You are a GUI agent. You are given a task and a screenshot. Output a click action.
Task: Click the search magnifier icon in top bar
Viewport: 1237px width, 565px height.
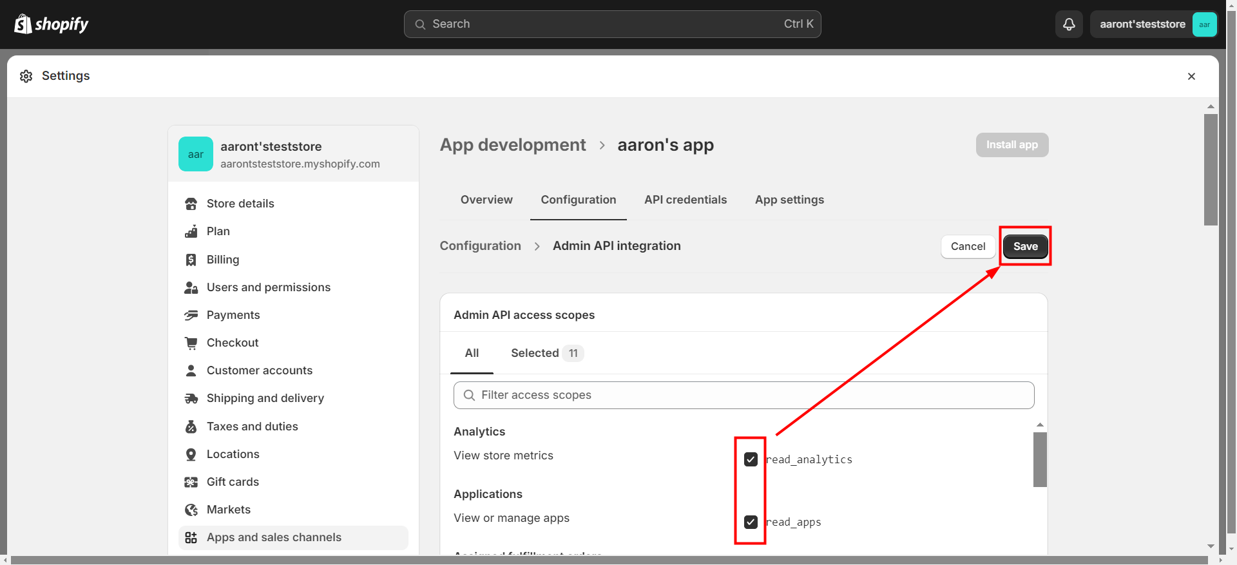point(420,24)
